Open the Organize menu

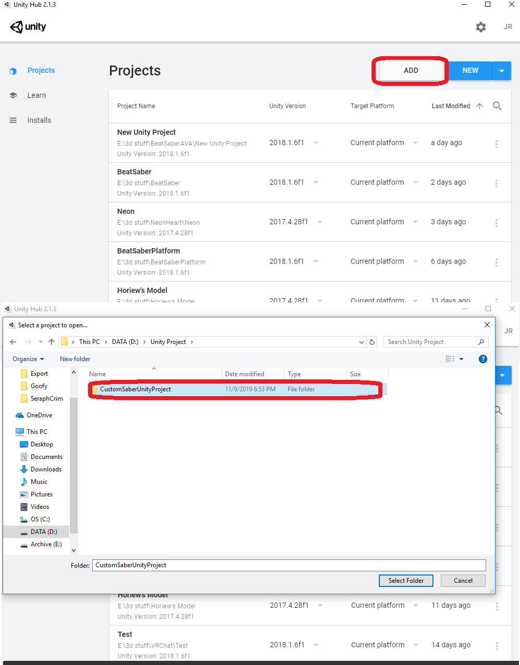(28, 359)
